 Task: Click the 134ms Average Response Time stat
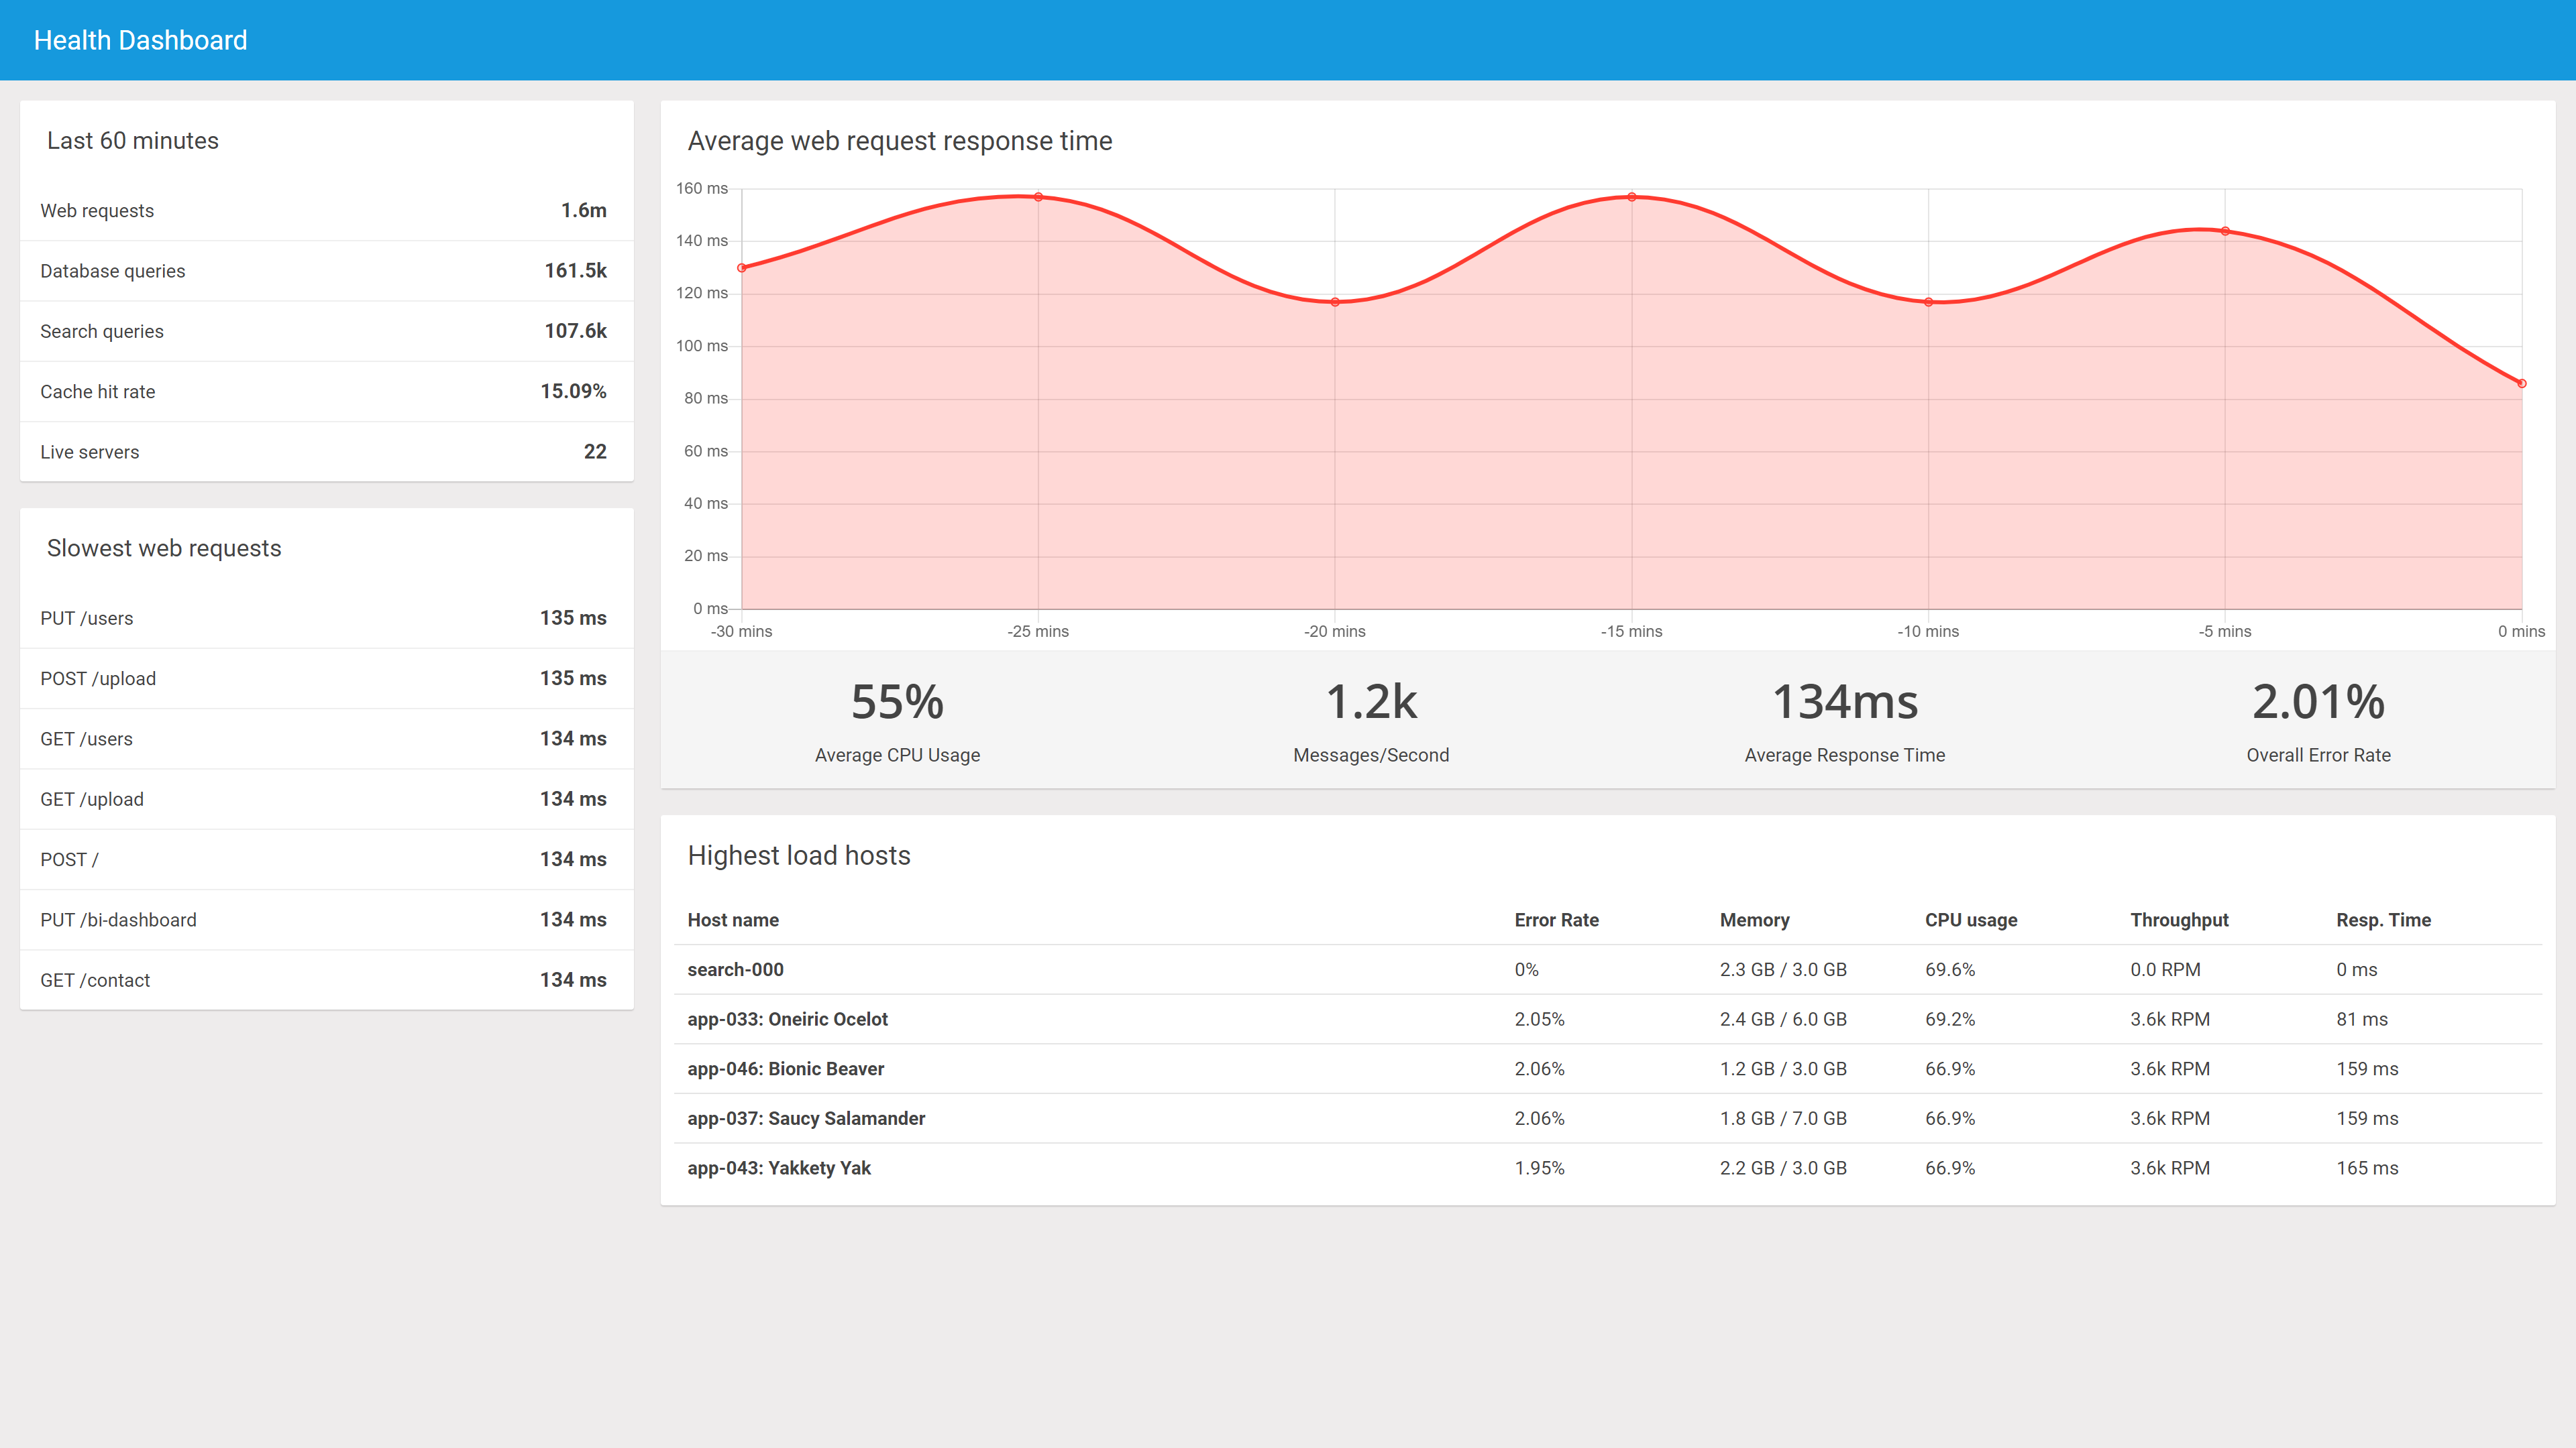[x=1845, y=721]
